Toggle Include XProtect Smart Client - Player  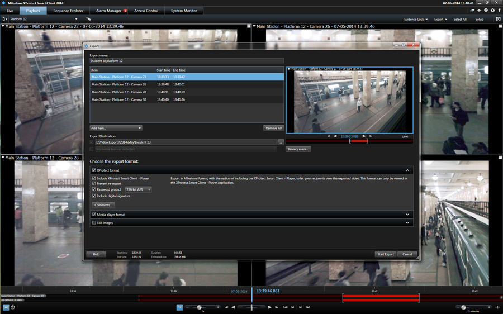click(x=94, y=178)
